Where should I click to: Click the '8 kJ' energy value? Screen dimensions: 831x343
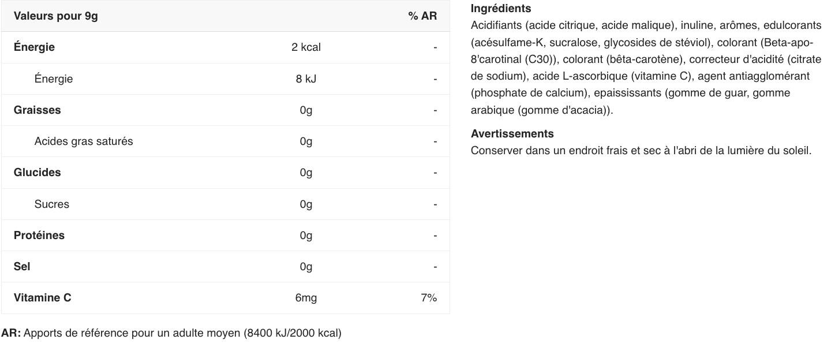[306, 79]
